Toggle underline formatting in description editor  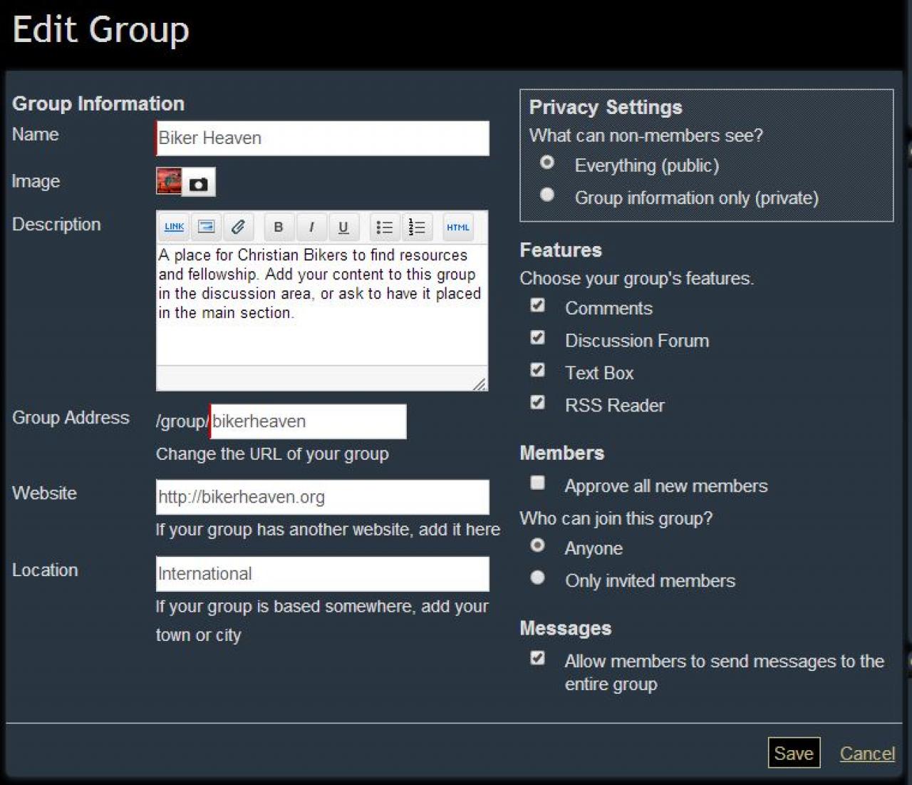click(x=343, y=227)
